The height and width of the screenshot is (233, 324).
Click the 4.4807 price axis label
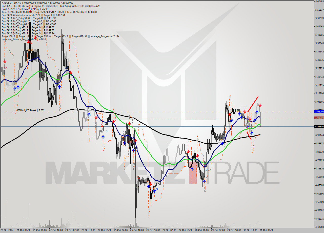[319, 219]
